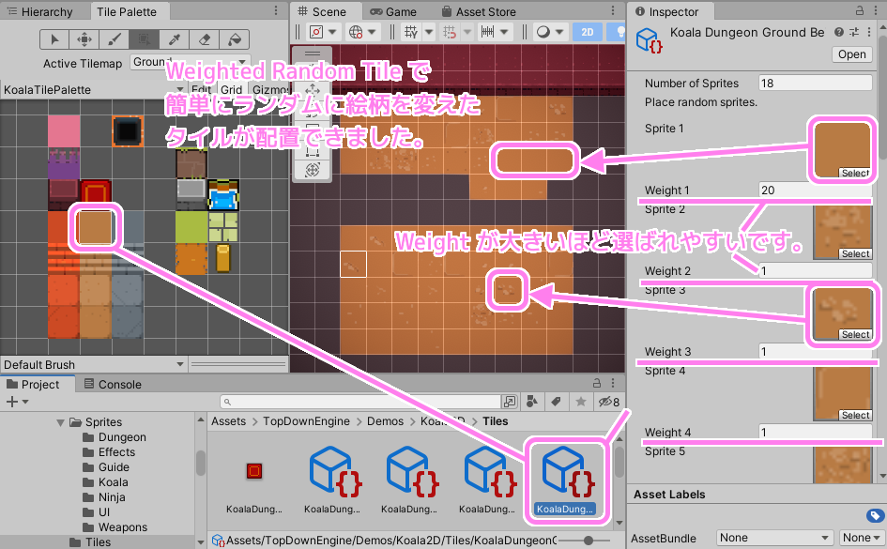
Task: Select the Paint brush tool in Tile Palette
Action: 115,40
